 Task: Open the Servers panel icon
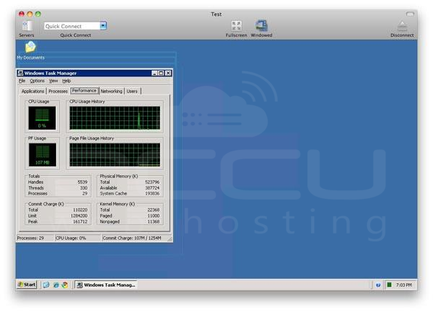tap(27, 26)
